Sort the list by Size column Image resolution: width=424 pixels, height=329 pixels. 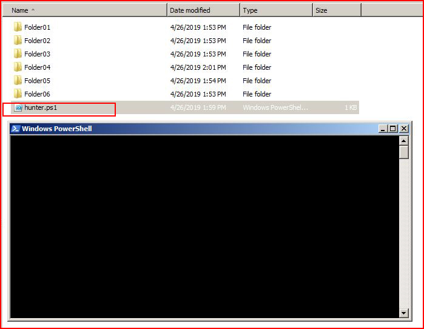point(337,10)
